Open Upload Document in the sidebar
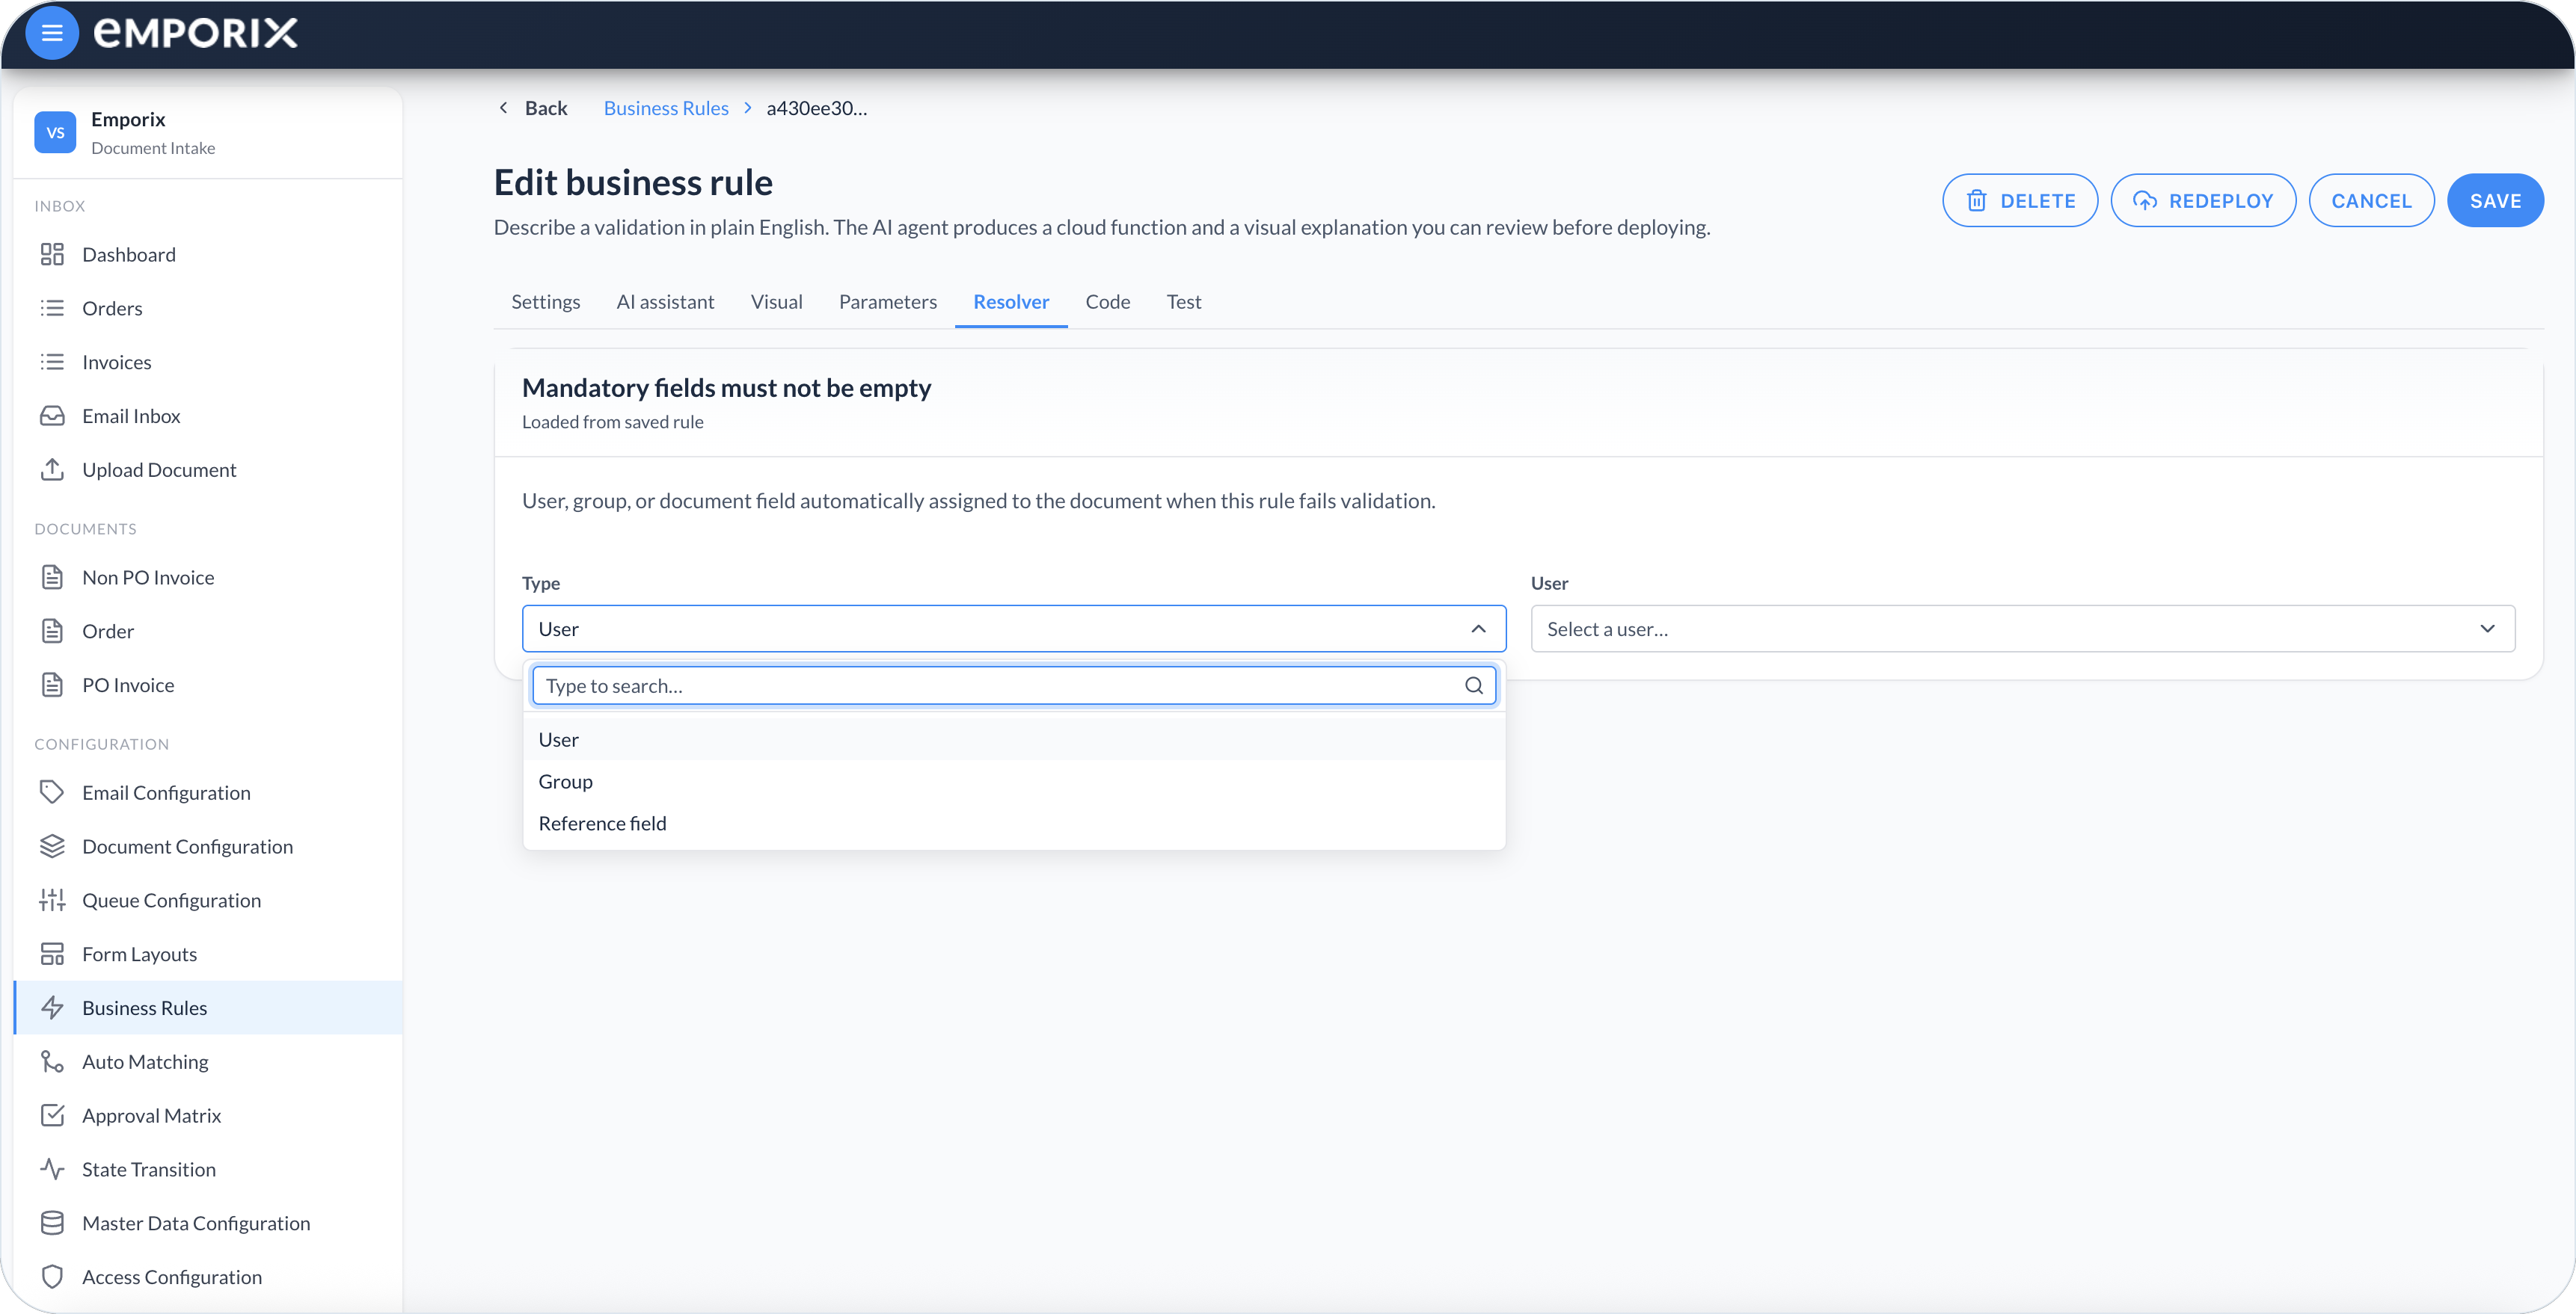 point(208,469)
